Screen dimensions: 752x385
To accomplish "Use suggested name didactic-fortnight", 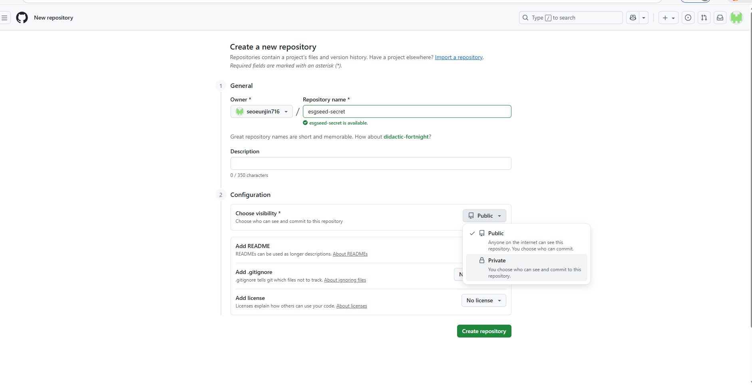I will point(406,137).
